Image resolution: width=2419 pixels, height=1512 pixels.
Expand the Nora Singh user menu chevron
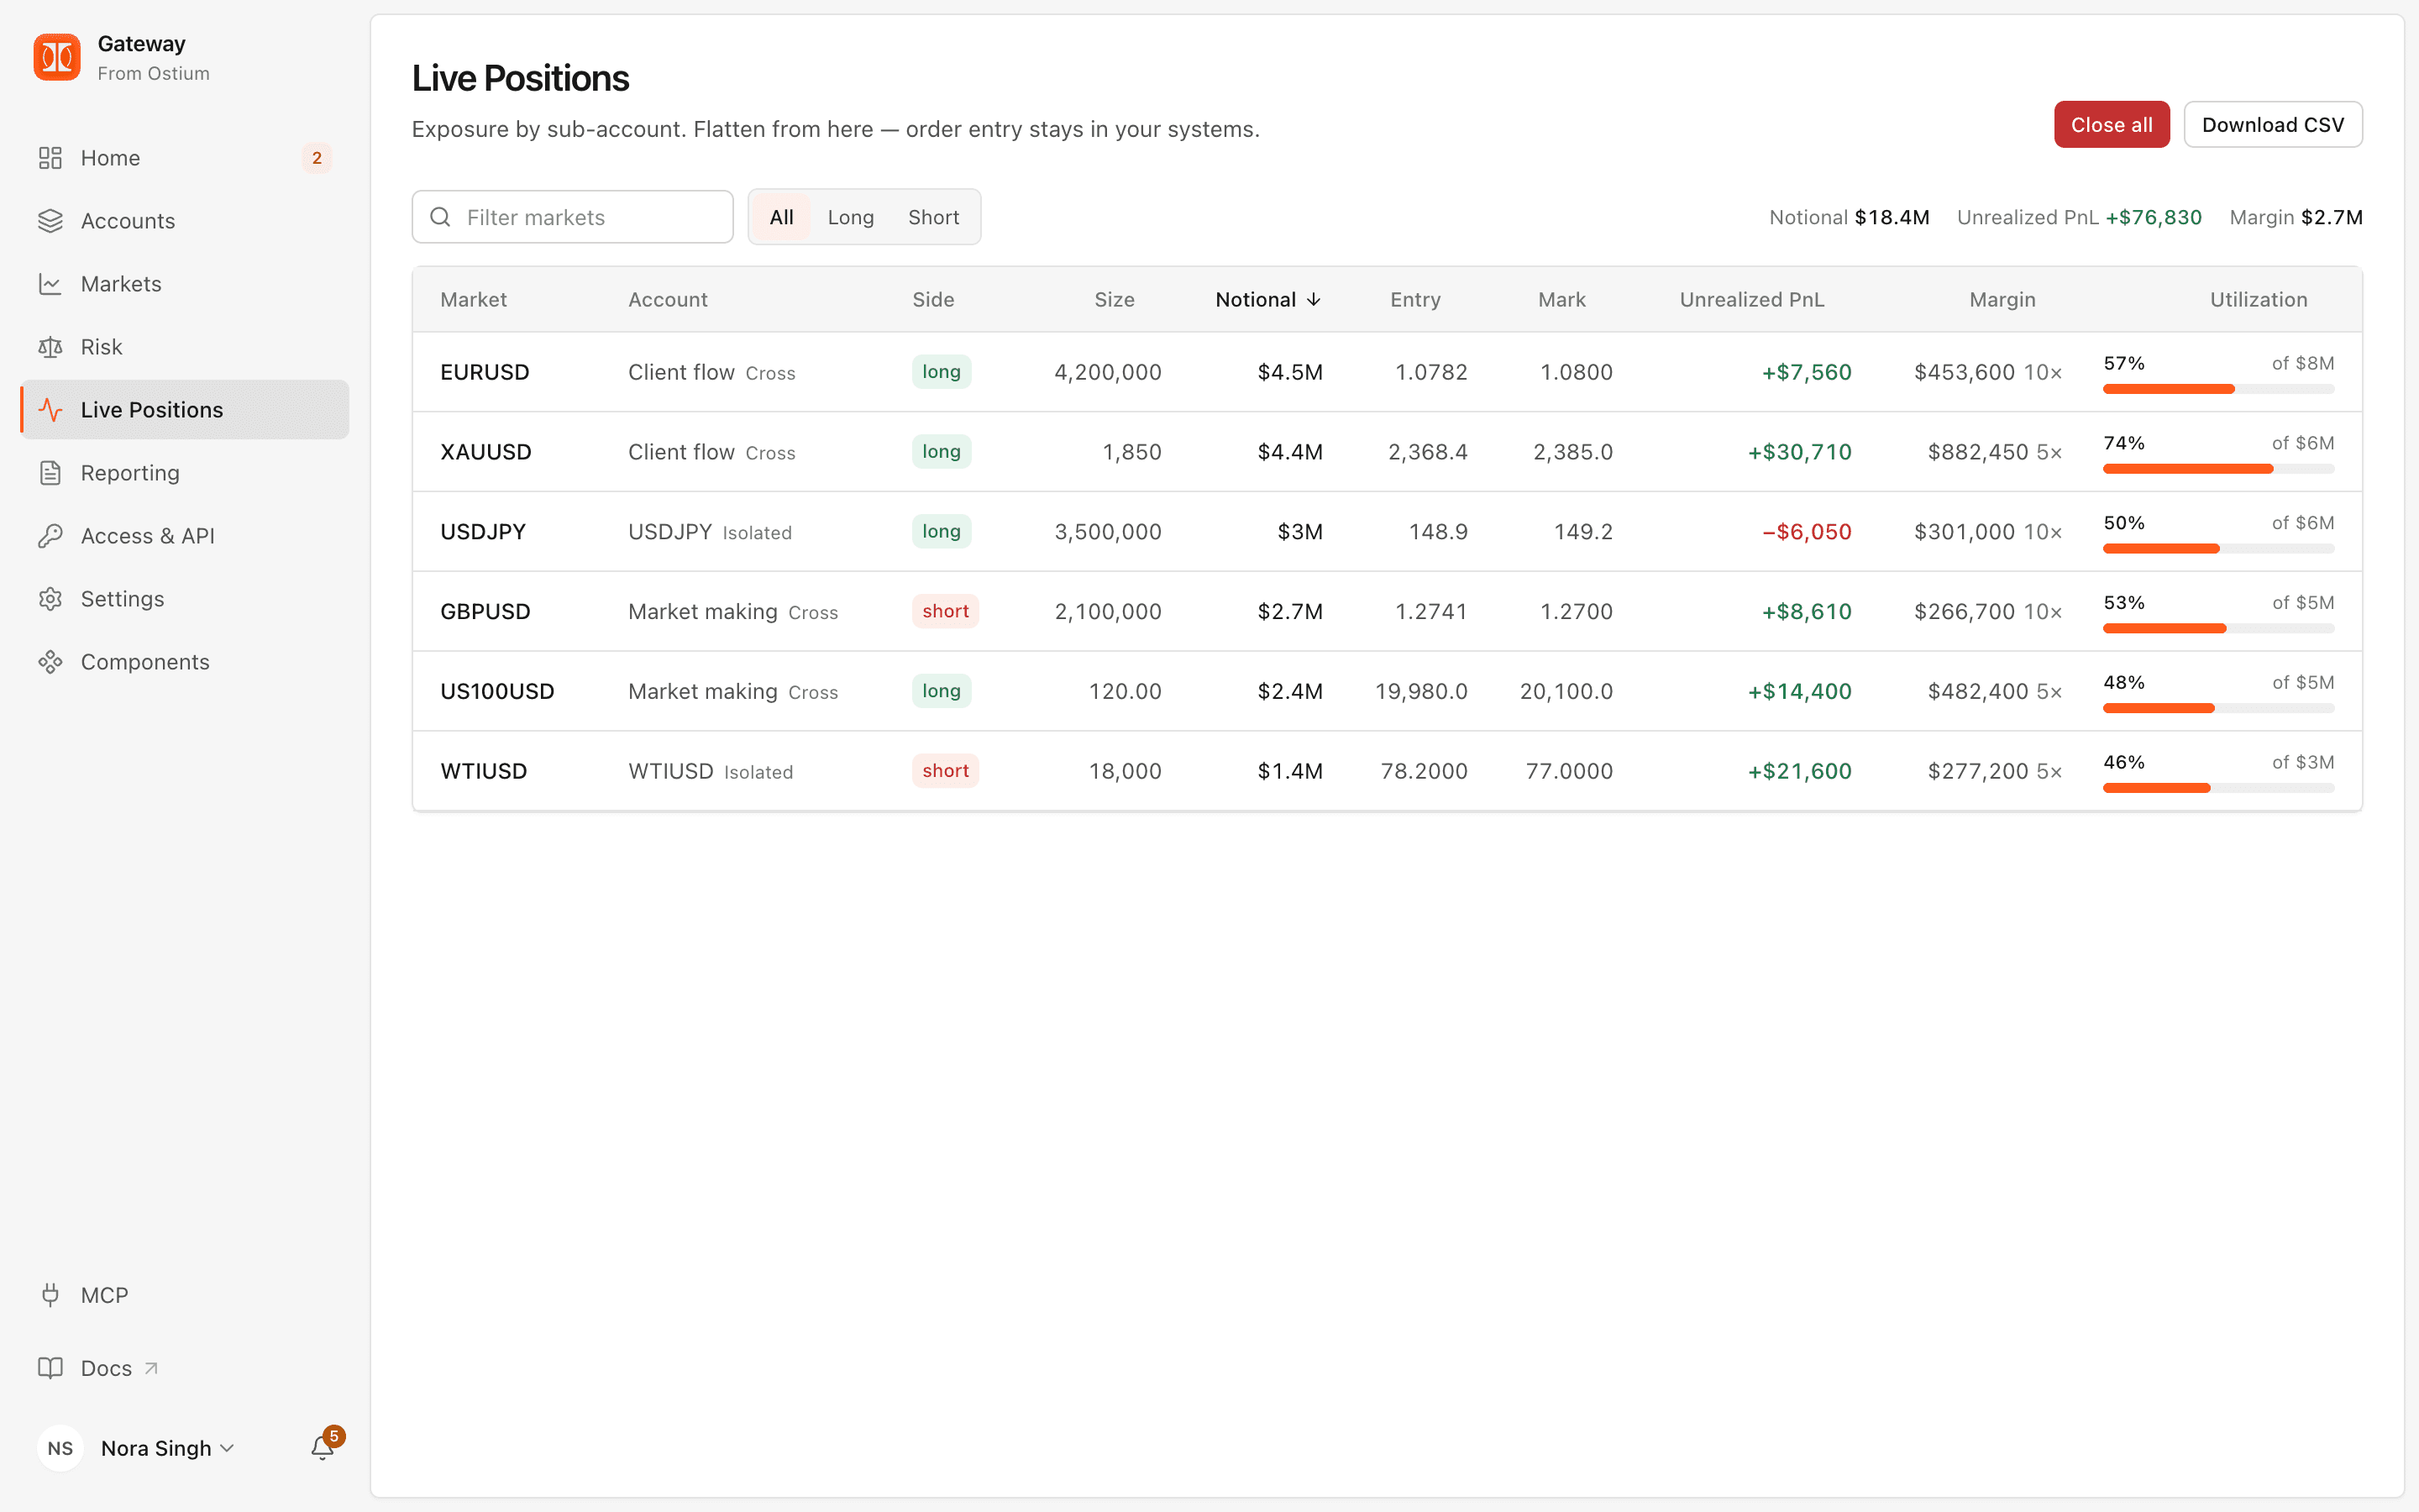pyautogui.click(x=227, y=1448)
